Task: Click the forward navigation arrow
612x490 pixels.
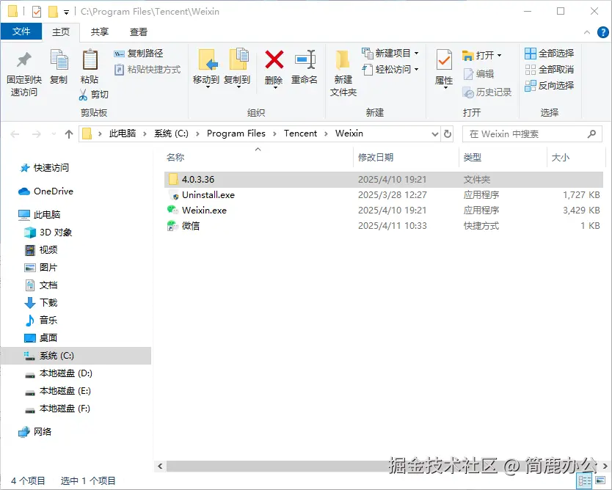Action: tap(36, 134)
